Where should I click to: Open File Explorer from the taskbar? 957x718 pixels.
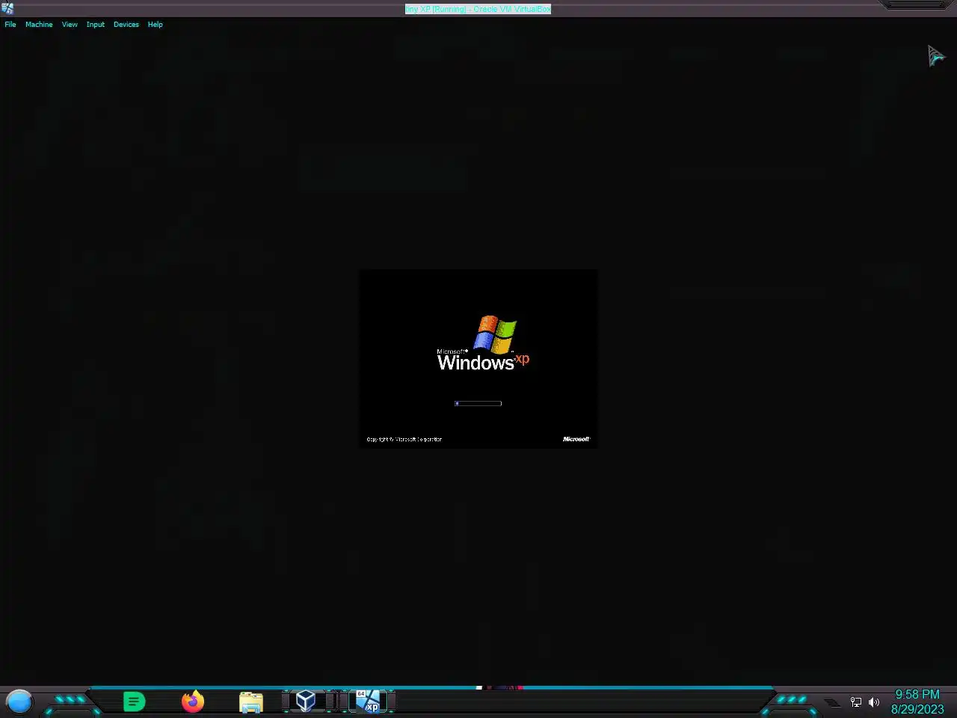251,702
